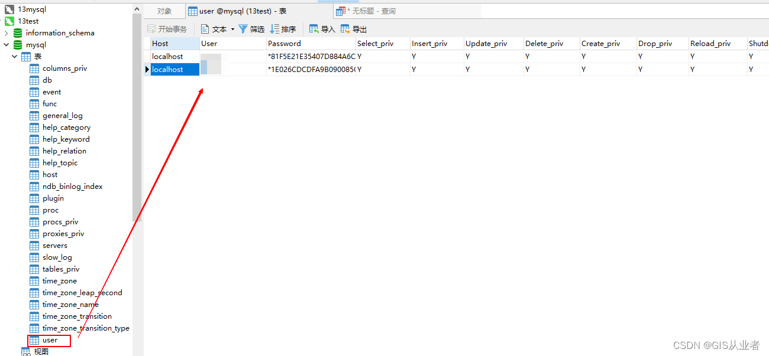Click the help_relation table icon
Image resolution: width=769 pixels, height=356 pixels.
pos(34,151)
